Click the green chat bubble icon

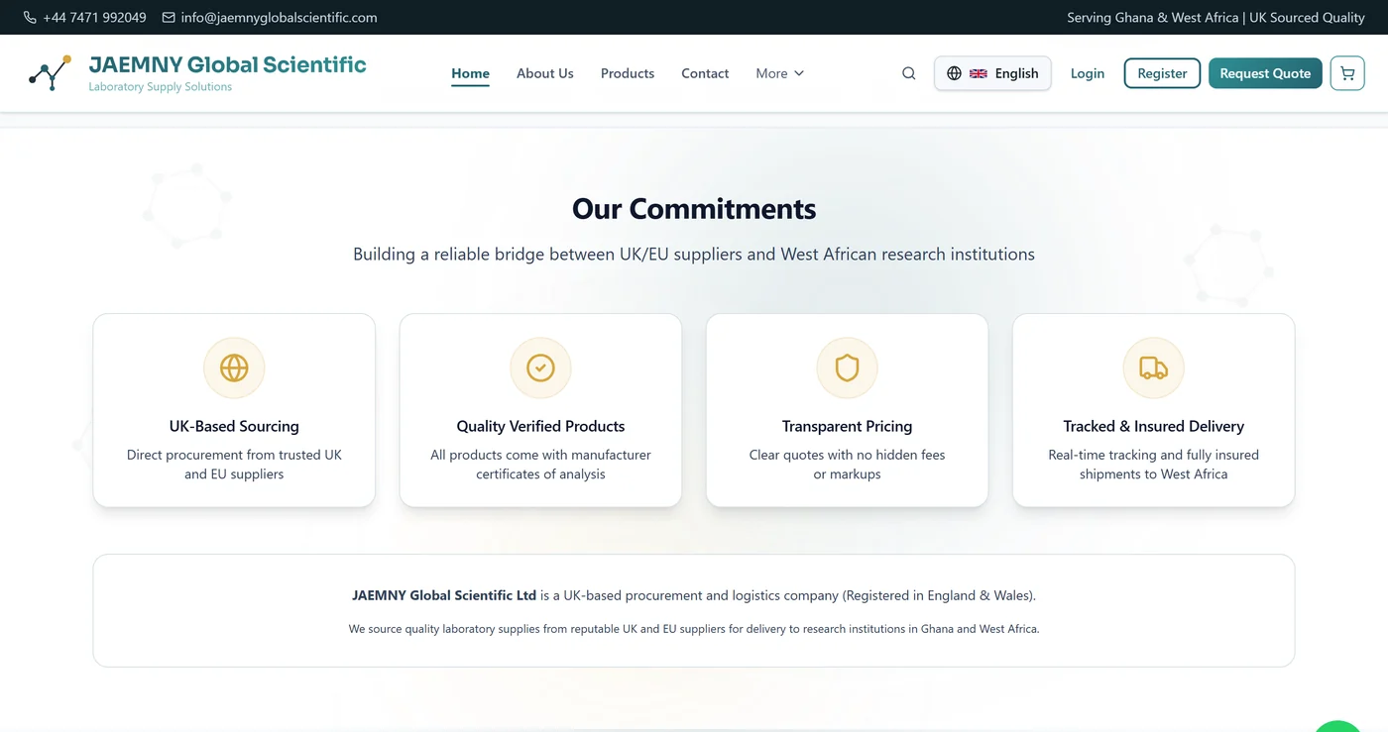(x=1337, y=726)
